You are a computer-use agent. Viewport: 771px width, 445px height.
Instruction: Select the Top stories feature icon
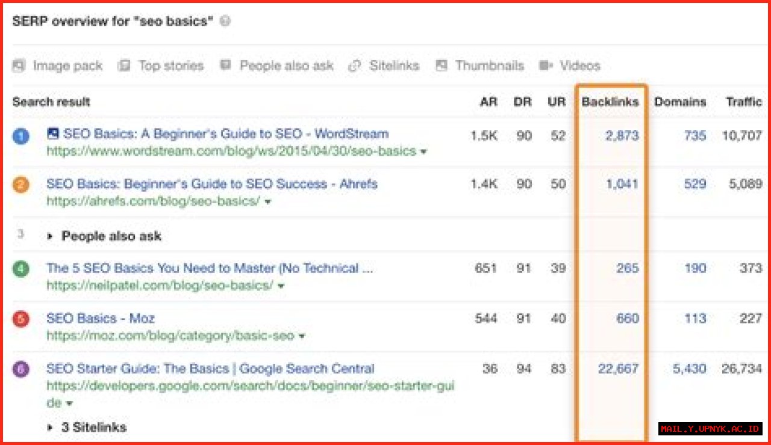123,66
